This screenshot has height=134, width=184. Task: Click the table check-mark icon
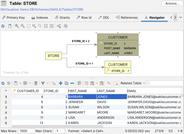102,83
